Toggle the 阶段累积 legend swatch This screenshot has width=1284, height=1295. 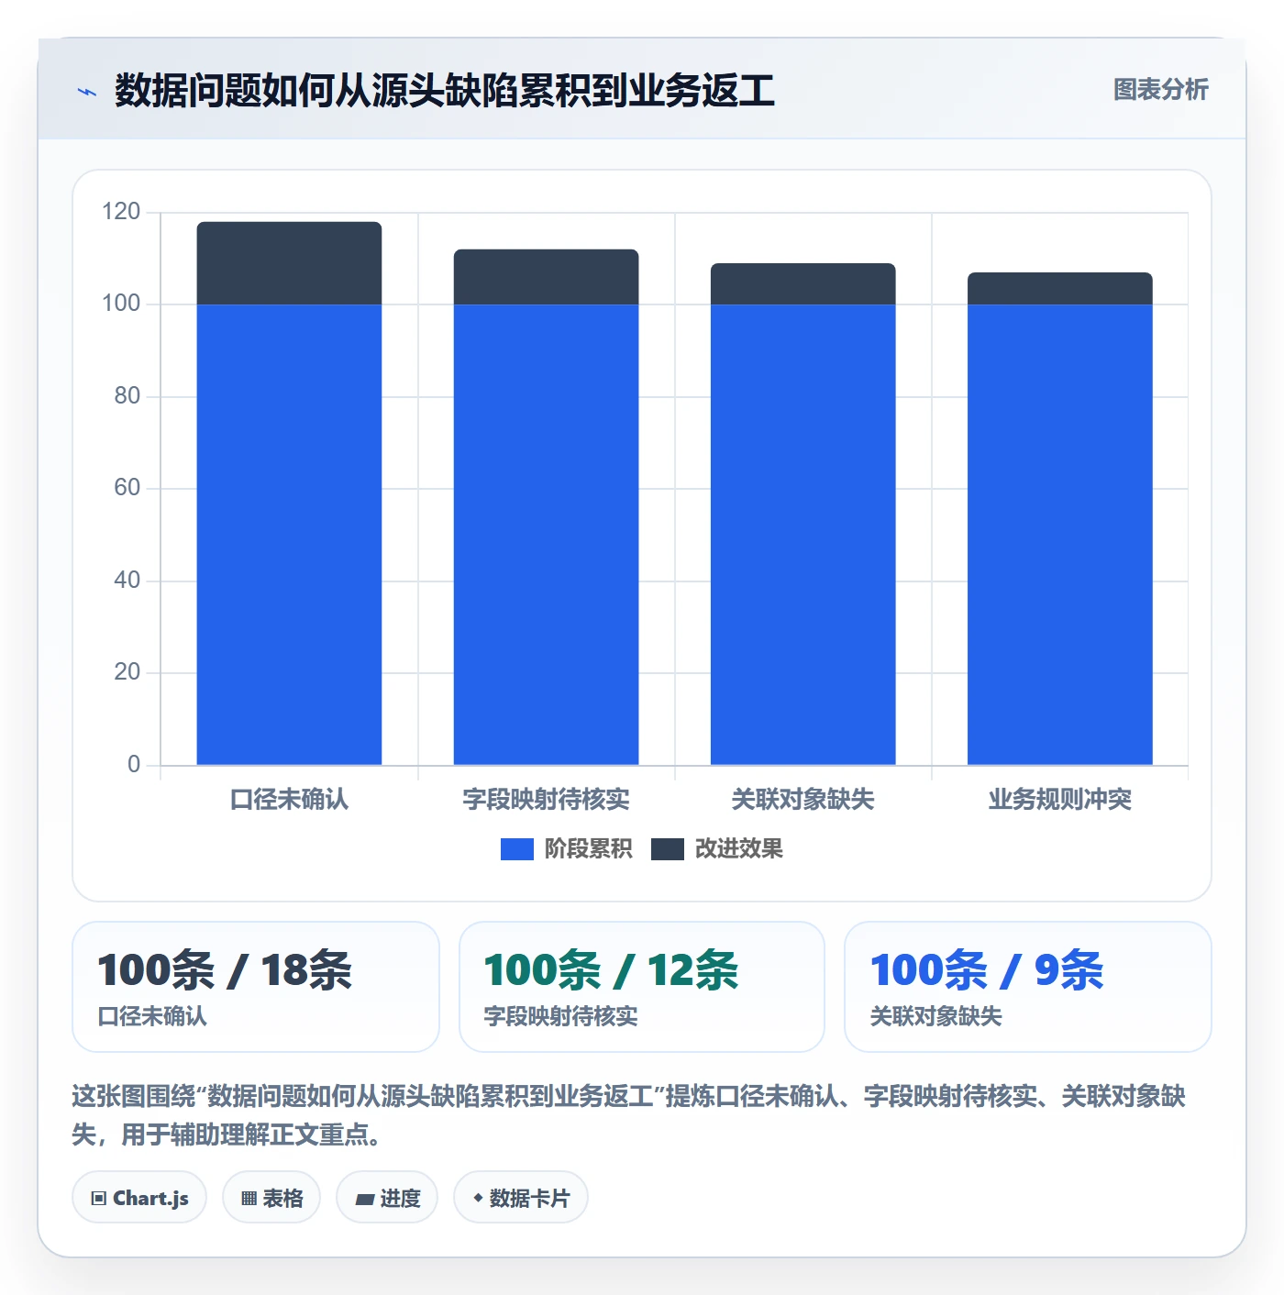(516, 849)
